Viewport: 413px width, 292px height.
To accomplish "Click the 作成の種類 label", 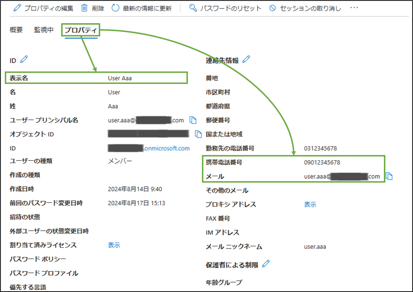I will pyautogui.click(x=25, y=175).
